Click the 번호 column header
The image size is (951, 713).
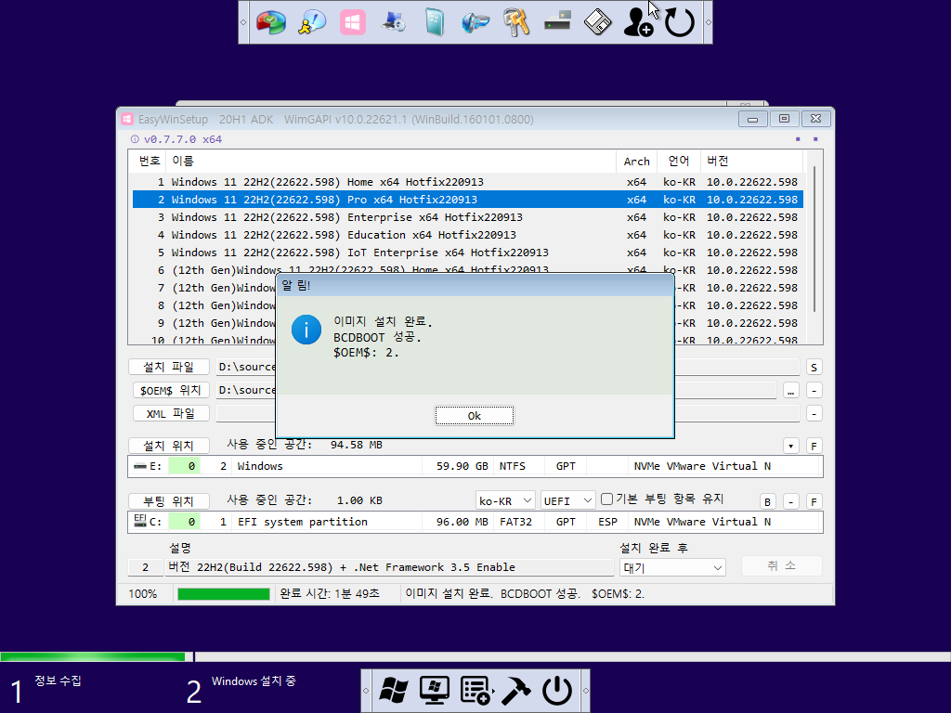click(148, 162)
